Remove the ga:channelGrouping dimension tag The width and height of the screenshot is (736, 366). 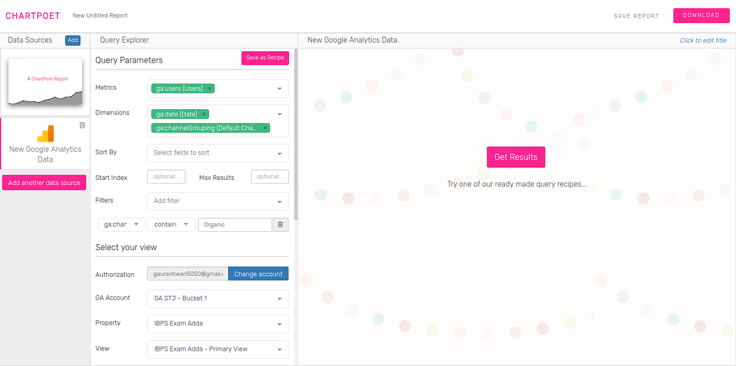click(265, 128)
